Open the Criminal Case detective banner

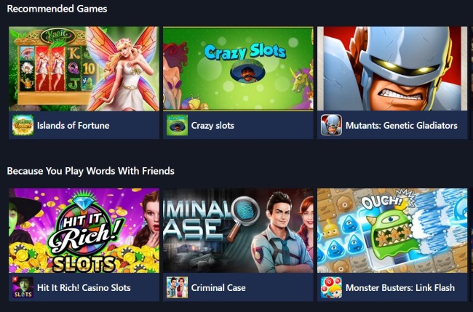[x=238, y=231]
